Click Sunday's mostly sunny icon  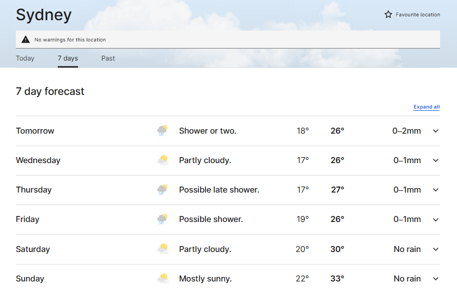[x=163, y=279]
